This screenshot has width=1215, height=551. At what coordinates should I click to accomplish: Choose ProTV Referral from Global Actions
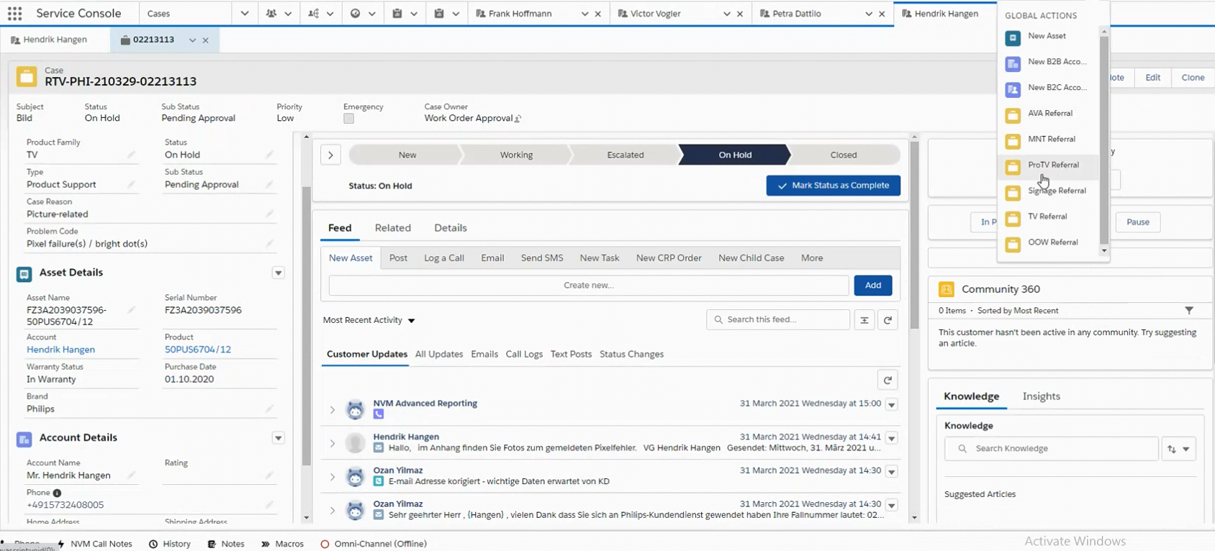(1047, 166)
